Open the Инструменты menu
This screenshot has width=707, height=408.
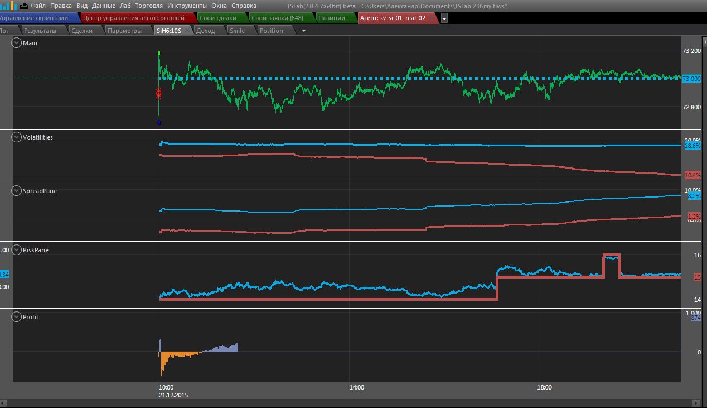(x=187, y=6)
